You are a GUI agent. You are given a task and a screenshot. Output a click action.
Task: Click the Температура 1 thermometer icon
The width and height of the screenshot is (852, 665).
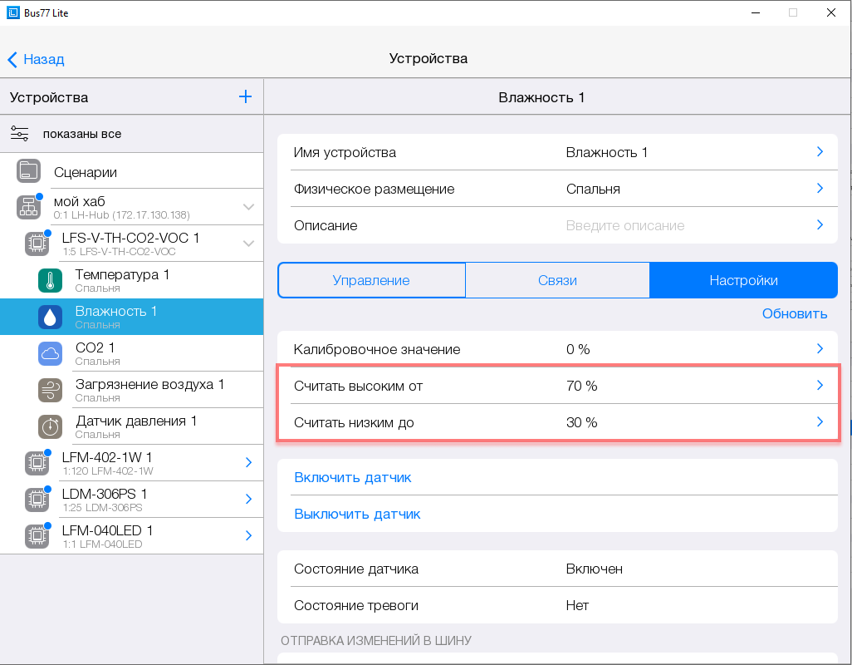51,280
